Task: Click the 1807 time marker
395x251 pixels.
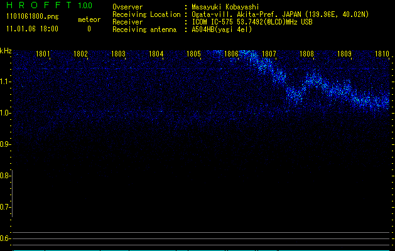Action: click(269, 54)
